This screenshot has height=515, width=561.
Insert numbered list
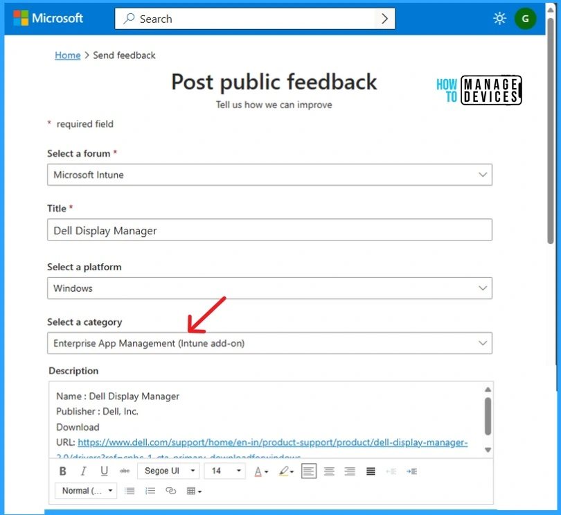(x=150, y=491)
